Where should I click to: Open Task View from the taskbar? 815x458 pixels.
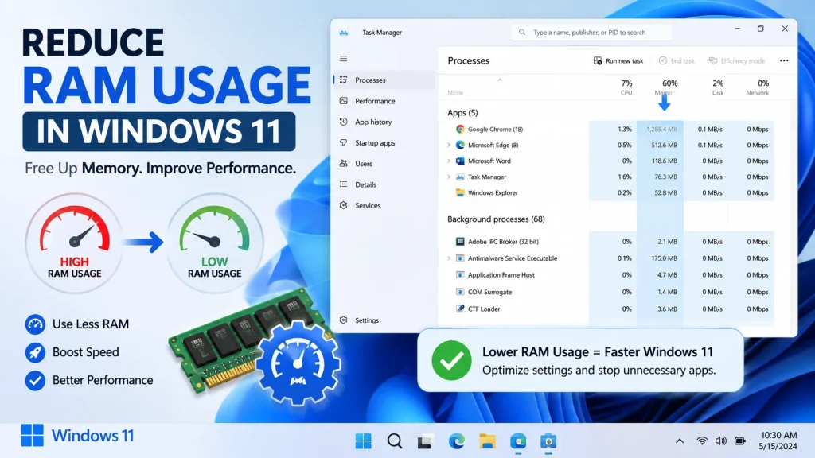pos(425,441)
